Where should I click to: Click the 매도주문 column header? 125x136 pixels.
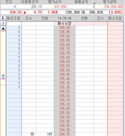[14, 18]
